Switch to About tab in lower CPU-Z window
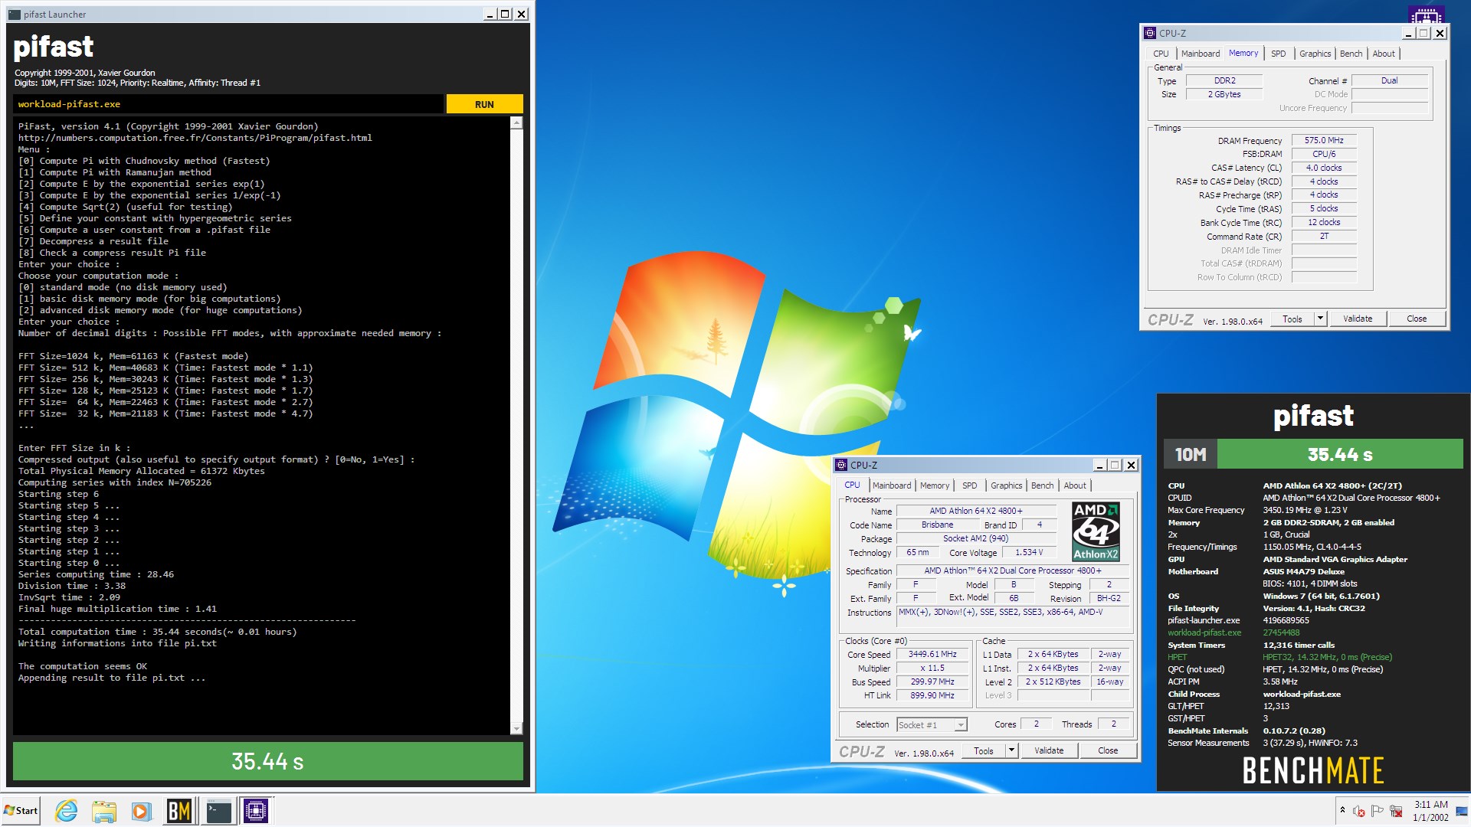The height and width of the screenshot is (827, 1471). (1074, 485)
